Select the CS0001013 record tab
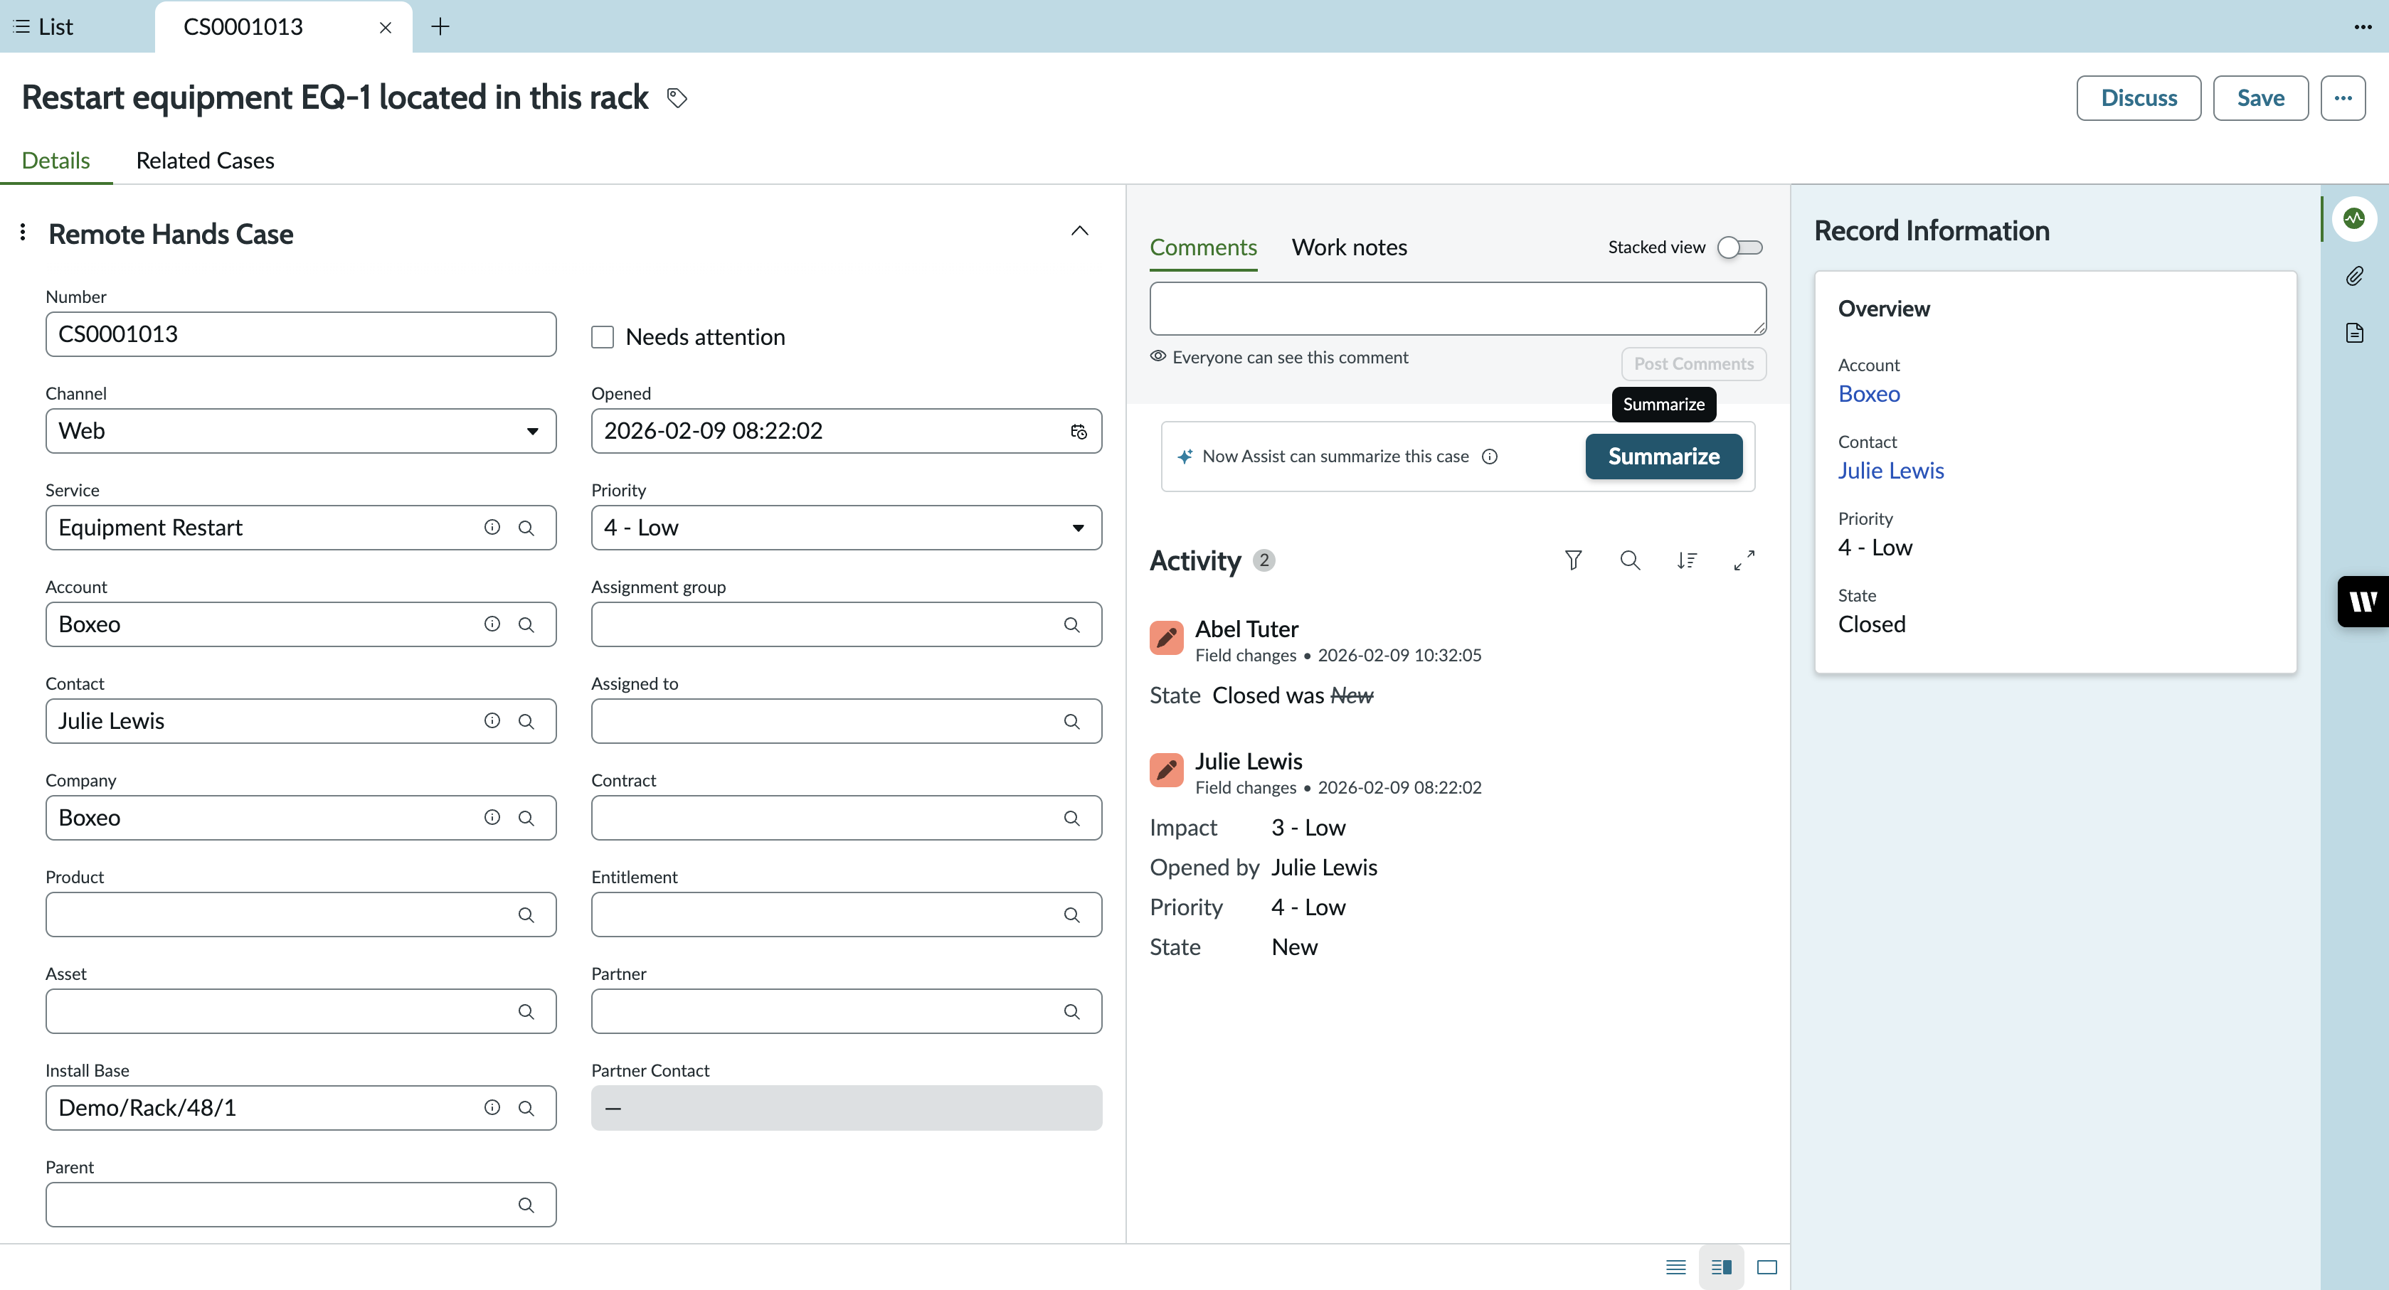This screenshot has height=1290, width=2389. click(x=244, y=27)
